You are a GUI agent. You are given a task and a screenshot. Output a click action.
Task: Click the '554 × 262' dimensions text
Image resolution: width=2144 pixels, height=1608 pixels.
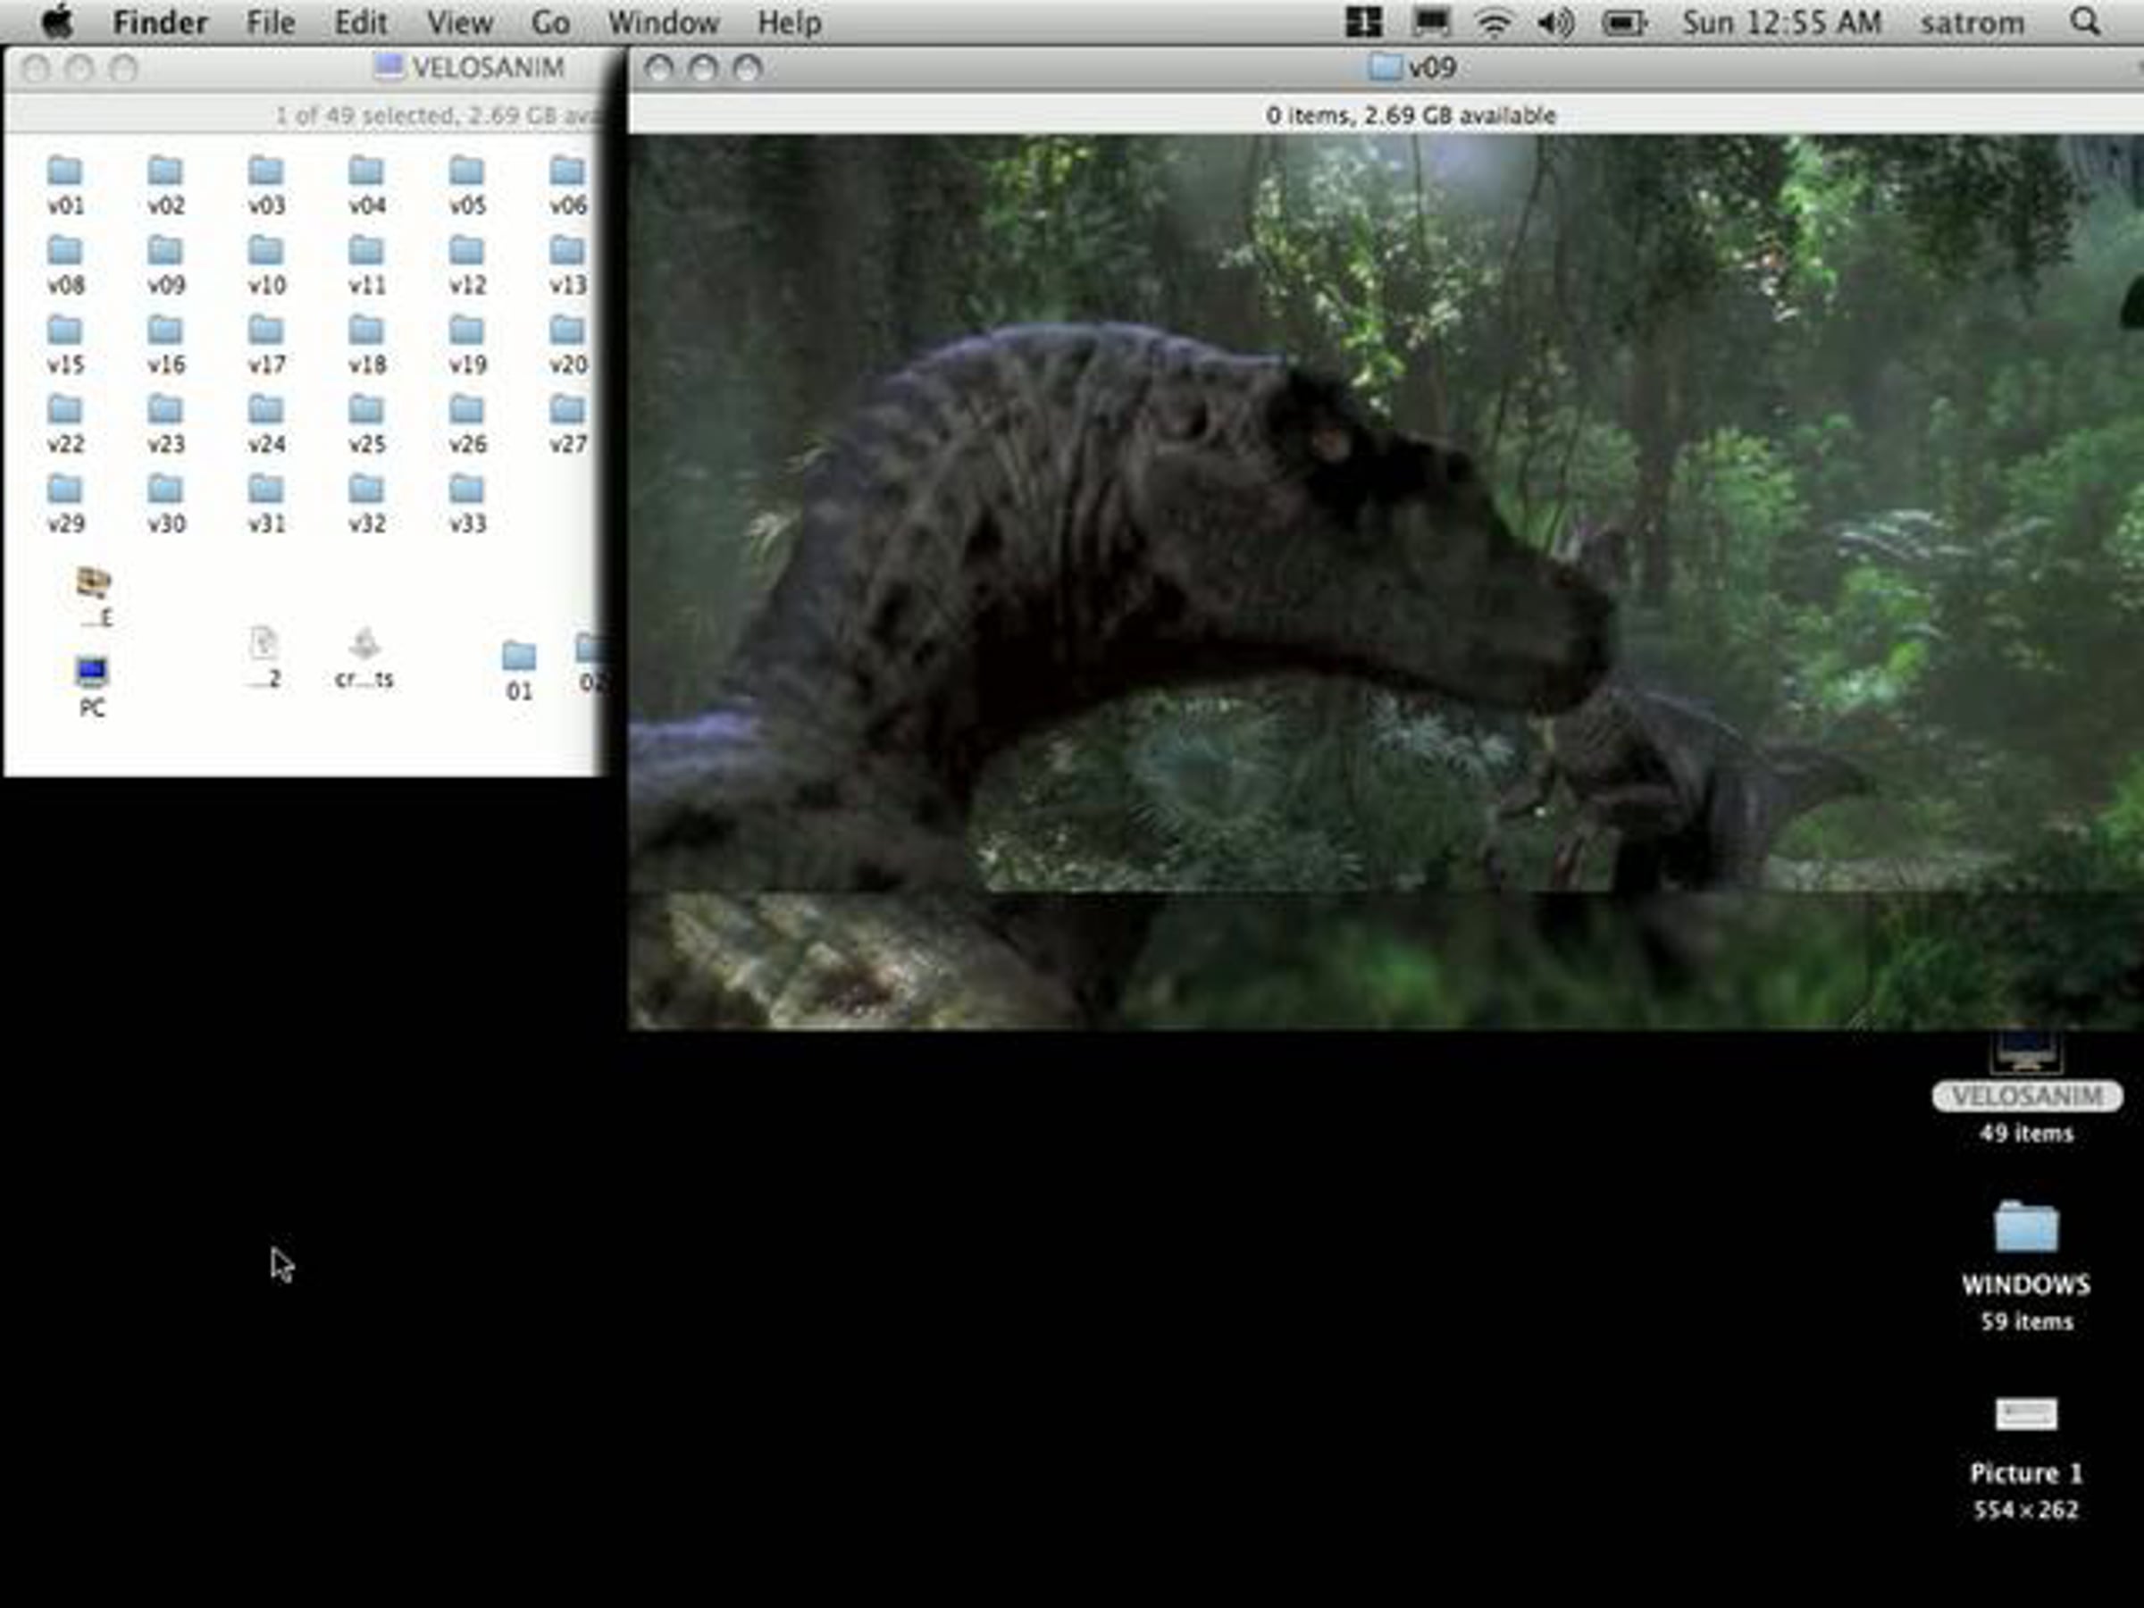click(2026, 1509)
